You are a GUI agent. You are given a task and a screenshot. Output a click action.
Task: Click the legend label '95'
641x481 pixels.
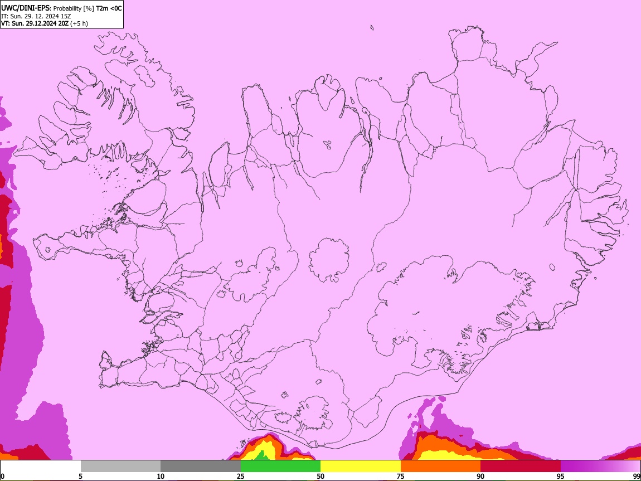pyautogui.click(x=561, y=476)
